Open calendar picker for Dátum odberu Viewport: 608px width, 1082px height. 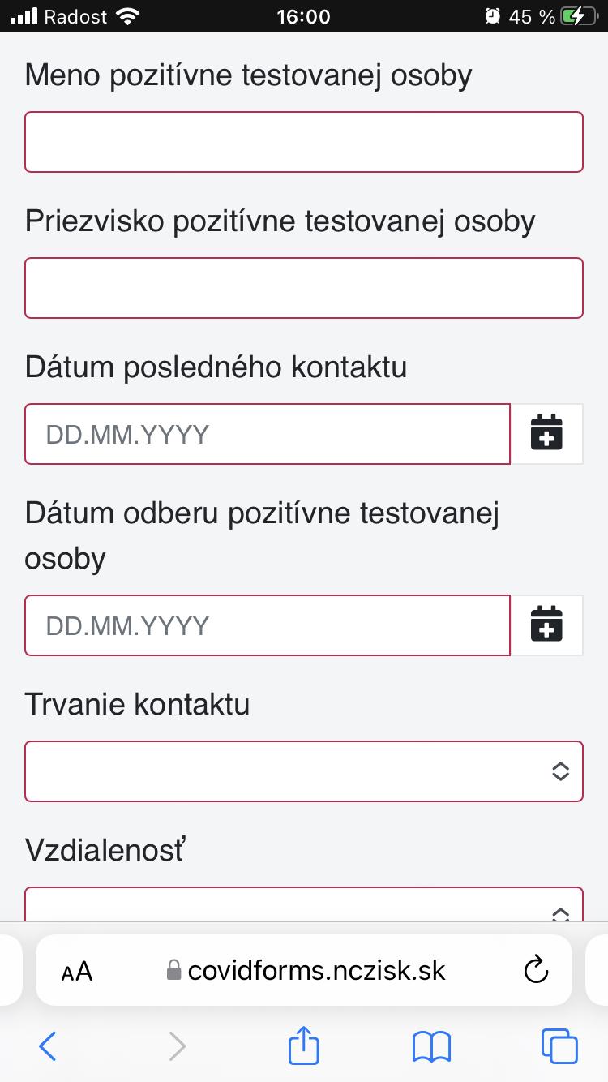point(546,625)
